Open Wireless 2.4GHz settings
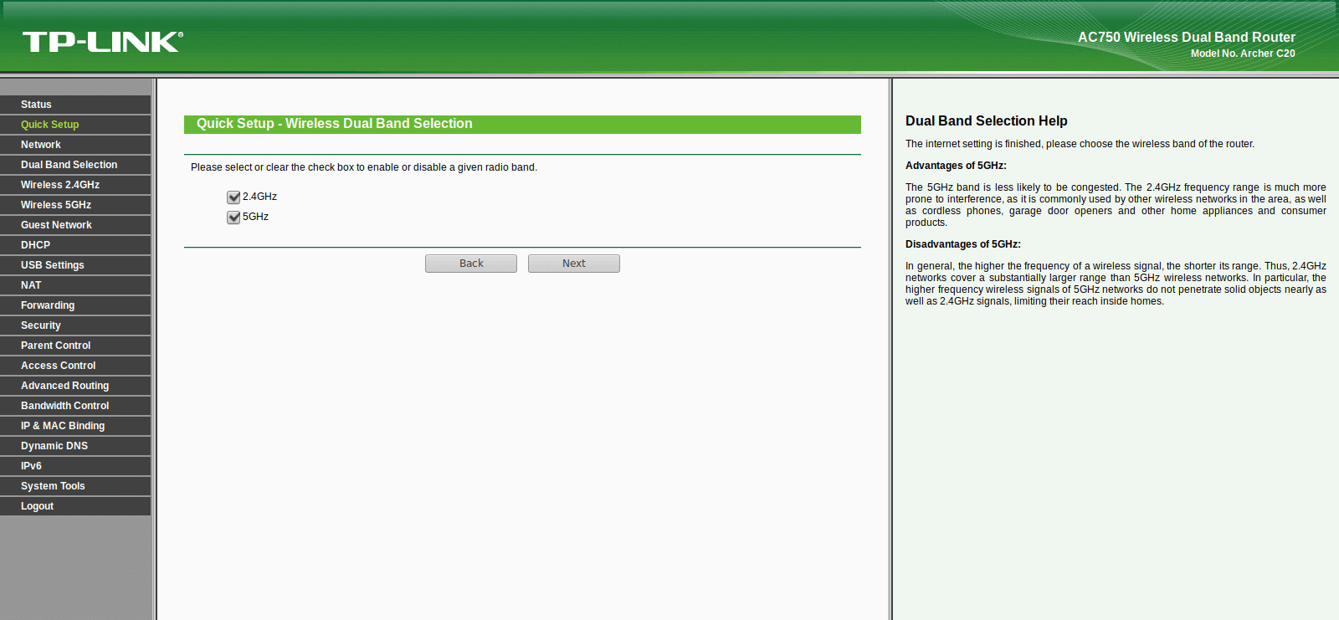 tap(75, 185)
